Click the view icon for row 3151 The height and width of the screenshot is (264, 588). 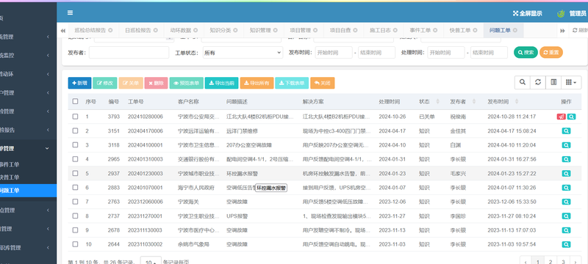coord(566,131)
